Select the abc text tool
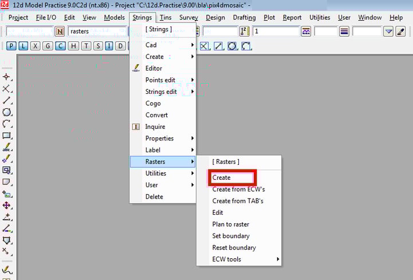This screenshot has height=280, width=413. [x=7, y=147]
